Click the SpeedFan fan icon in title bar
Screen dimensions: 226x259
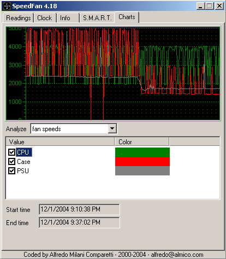[x=7, y=6]
